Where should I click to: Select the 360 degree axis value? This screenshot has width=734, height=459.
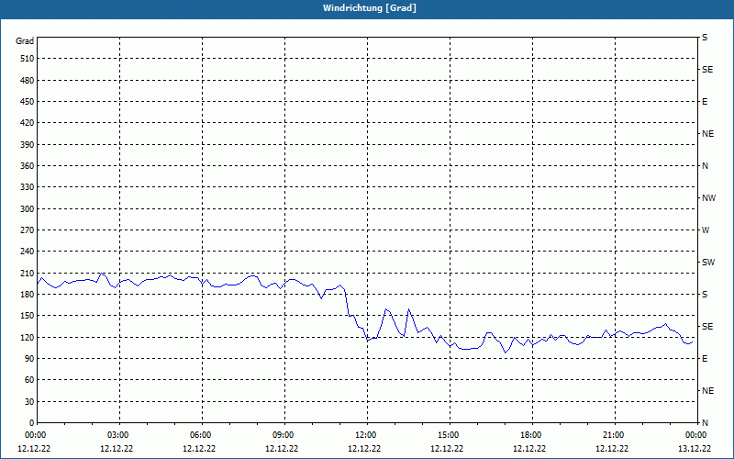pyautogui.click(x=27, y=166)
